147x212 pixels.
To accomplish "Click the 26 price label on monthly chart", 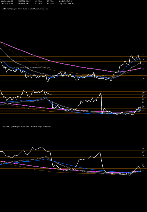I will [x=143, y=156].
